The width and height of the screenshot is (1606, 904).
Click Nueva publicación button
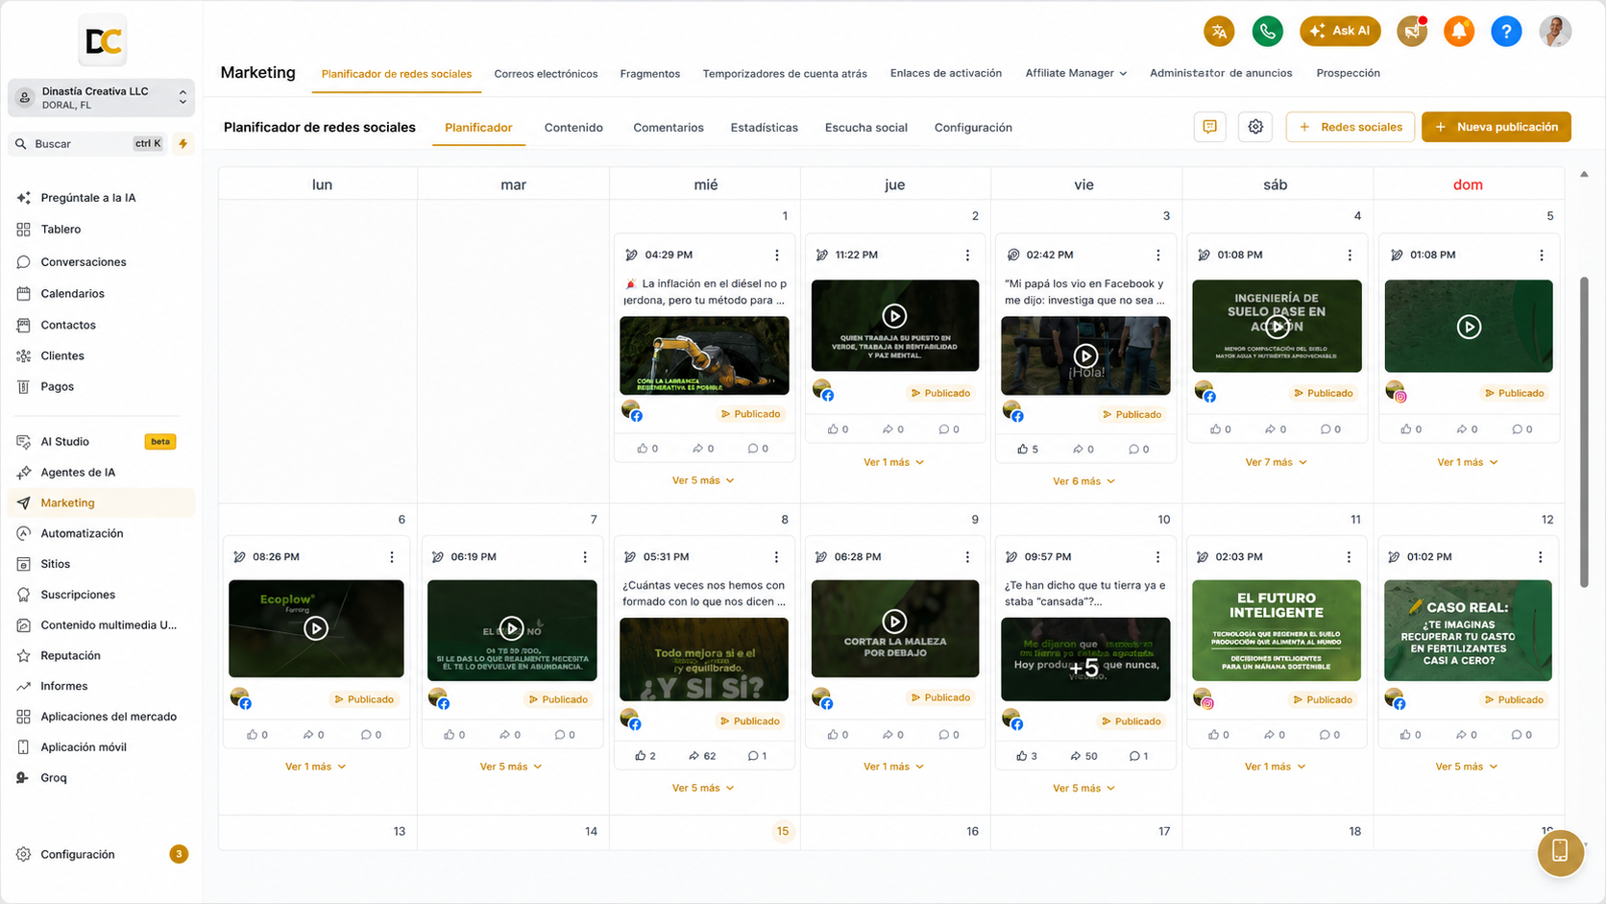(x=1496, y=127)
